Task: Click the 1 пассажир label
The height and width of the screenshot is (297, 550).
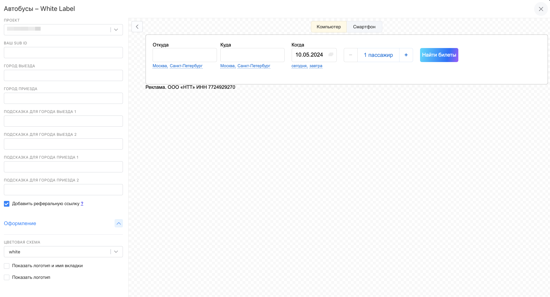Action: [378, 55]
